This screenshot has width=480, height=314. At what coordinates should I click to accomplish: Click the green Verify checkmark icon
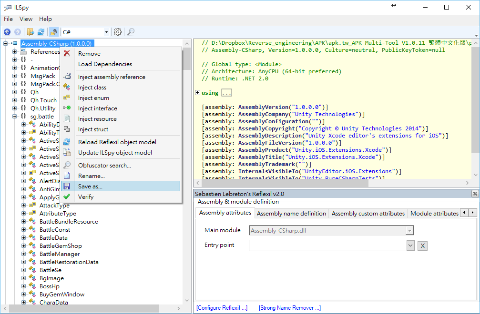[x=67, y=196]
